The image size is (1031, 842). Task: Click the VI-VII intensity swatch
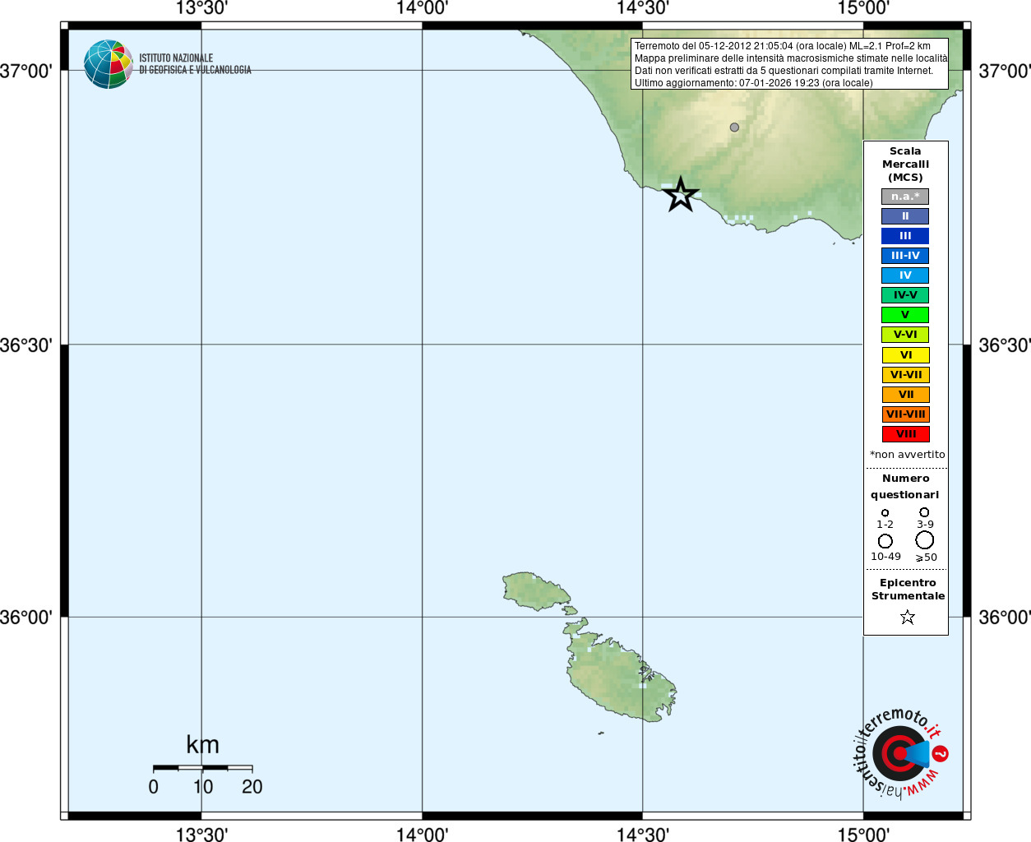[x=905, y=375]
